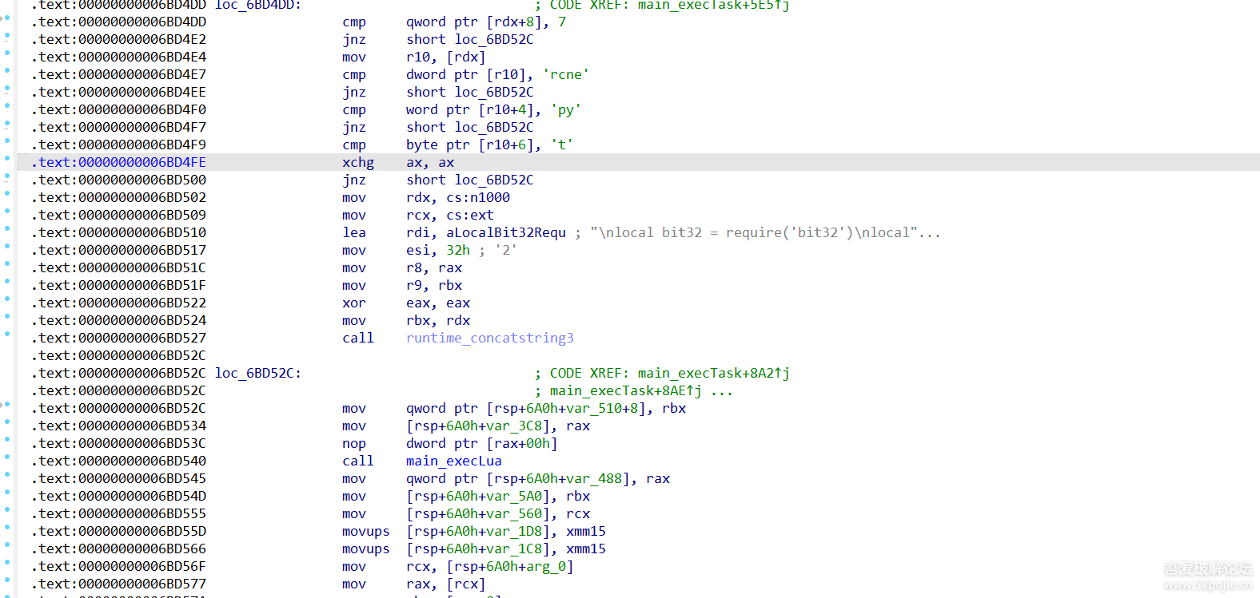Click the cs:ext operand
1260x598 pixels.
[x=469, y=215]
